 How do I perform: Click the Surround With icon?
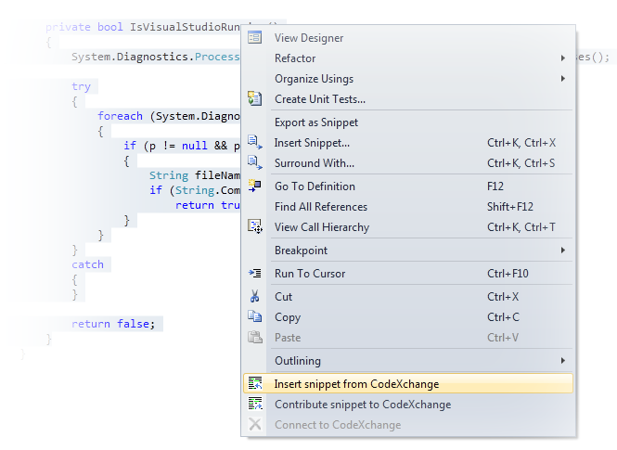point(255,163)
